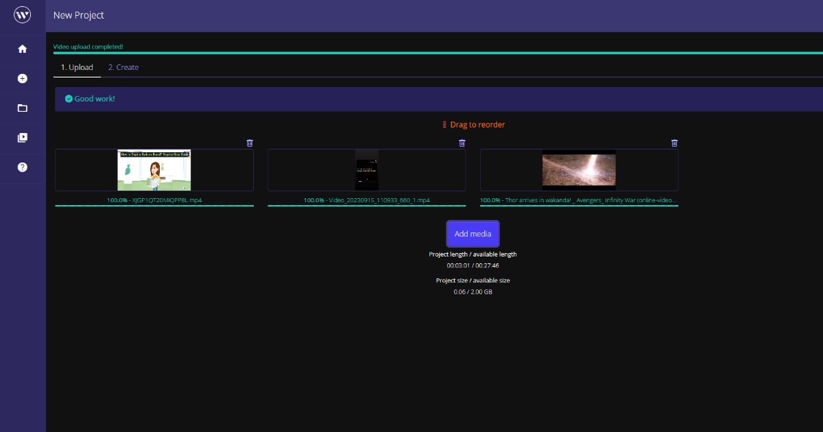Click the W logo in the sidebar
The image size is (823, 432).
pyautogui.click(x=23, y=15)
